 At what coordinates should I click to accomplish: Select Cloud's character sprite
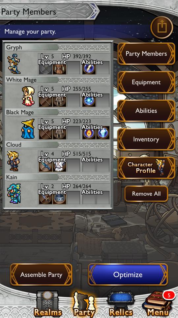(13, 161)
